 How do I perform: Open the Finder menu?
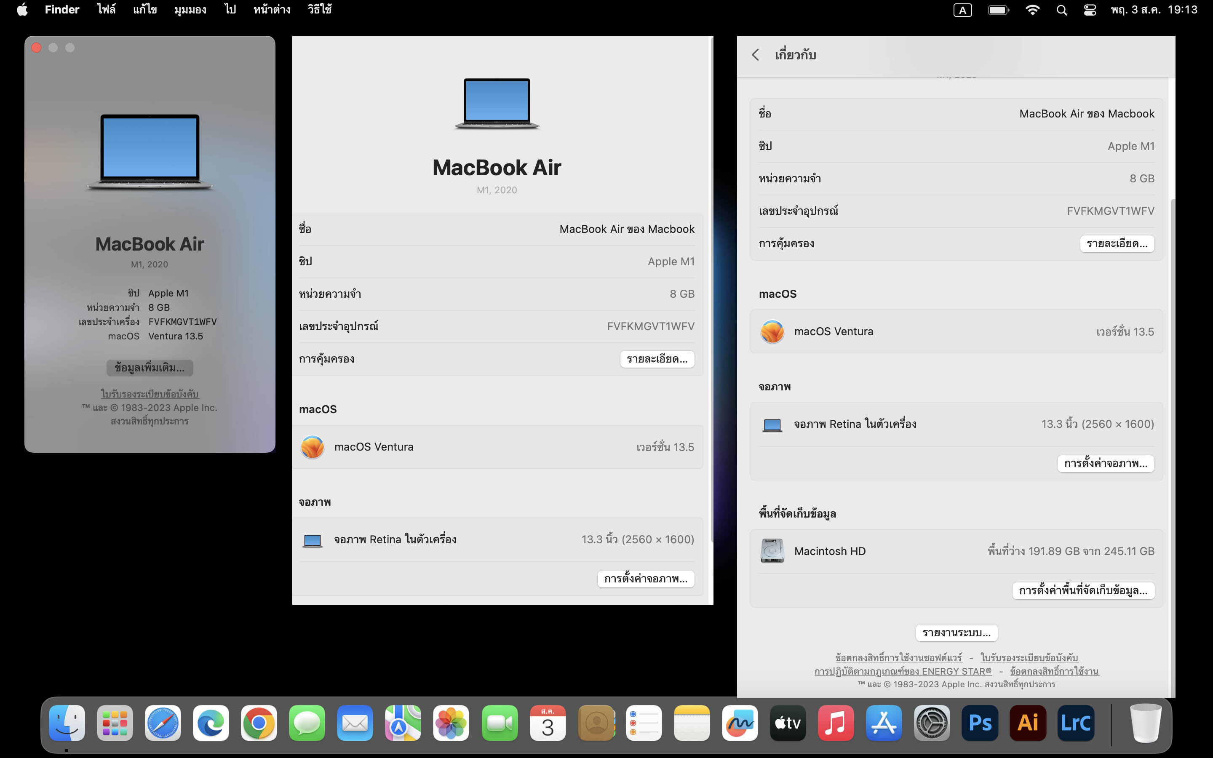click(62, 10)
